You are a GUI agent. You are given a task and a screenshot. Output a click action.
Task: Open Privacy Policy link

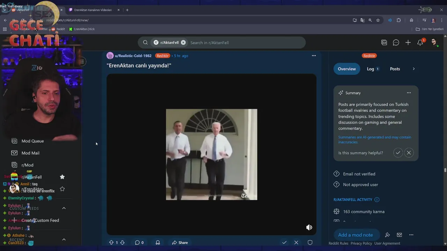361,243
